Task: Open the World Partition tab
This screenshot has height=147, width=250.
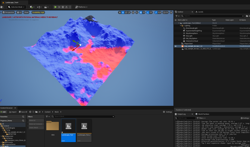Action: (x=204, y=114)
